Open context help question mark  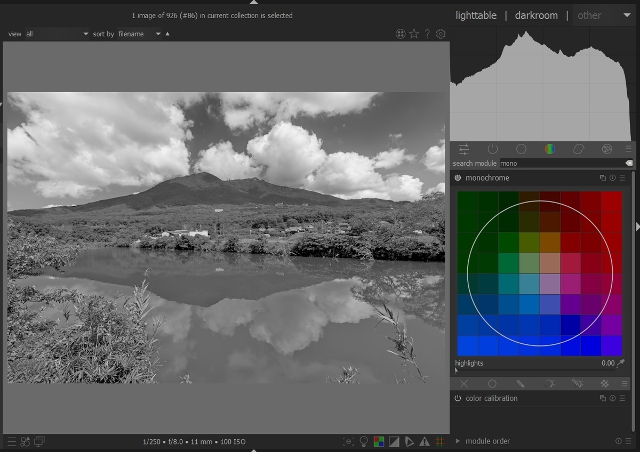[427, 34]
